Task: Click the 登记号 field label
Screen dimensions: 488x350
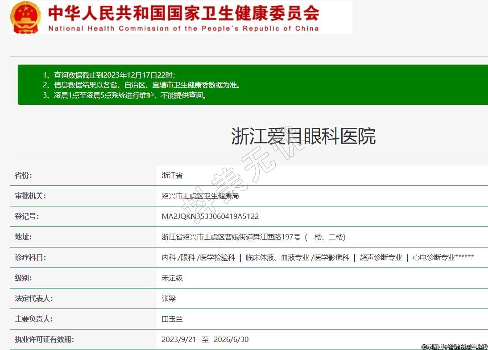Action: tap(27, 216)
